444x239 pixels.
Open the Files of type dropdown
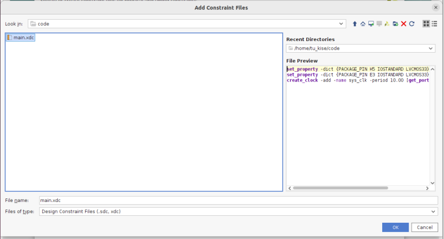(434, 212)
